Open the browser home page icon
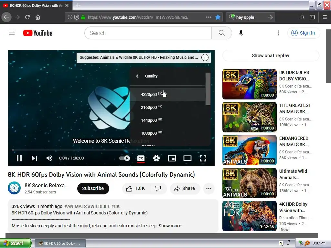331x248 pixels. pyautogui.click(x=38, y=17)
